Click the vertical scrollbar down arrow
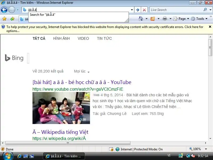213x160 pixels. [210, 139]
